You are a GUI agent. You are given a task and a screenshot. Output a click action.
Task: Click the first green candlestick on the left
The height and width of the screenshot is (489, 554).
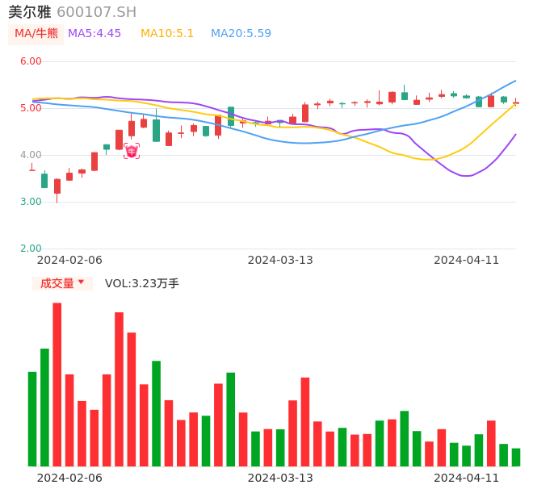(44, 181)
